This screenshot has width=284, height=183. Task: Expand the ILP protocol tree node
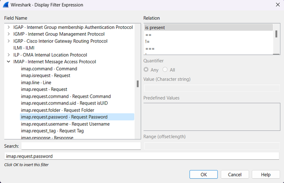click(9, 55)
